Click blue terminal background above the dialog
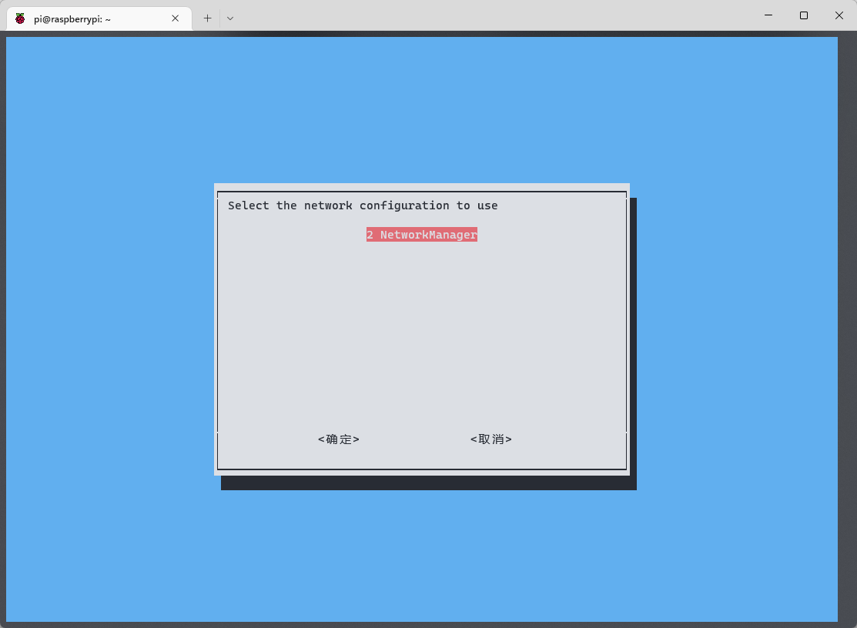 (x=421, y=108)
